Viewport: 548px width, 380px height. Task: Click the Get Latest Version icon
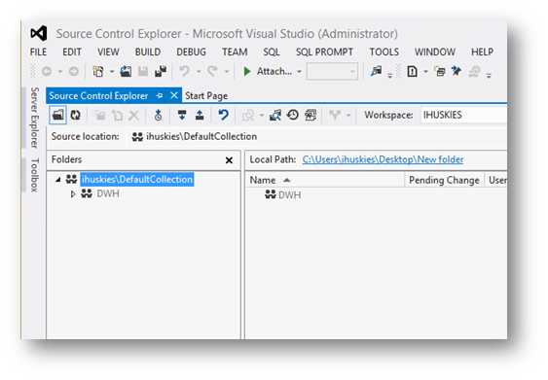pyautogui.click(x=182, y=115)
